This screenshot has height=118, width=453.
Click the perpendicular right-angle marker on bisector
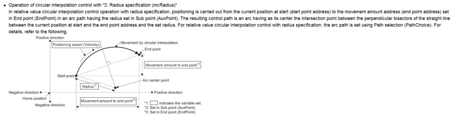point(110,63)
